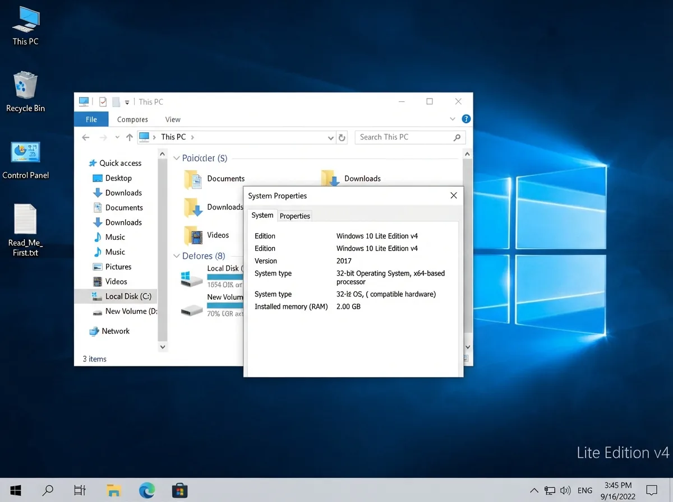Open the recent locations dropdown arrow
The width and height of the screenshot is (673, 502).
pyautogui.click(x=117, y=137)
